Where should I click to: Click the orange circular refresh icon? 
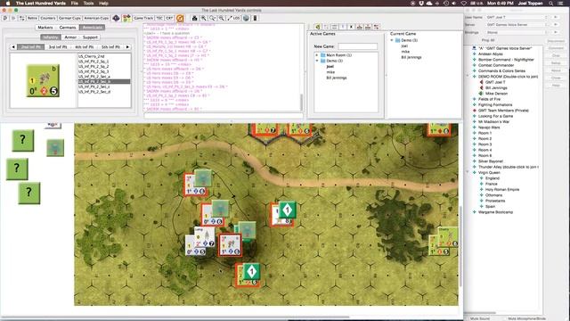click(x=180, y=18)
